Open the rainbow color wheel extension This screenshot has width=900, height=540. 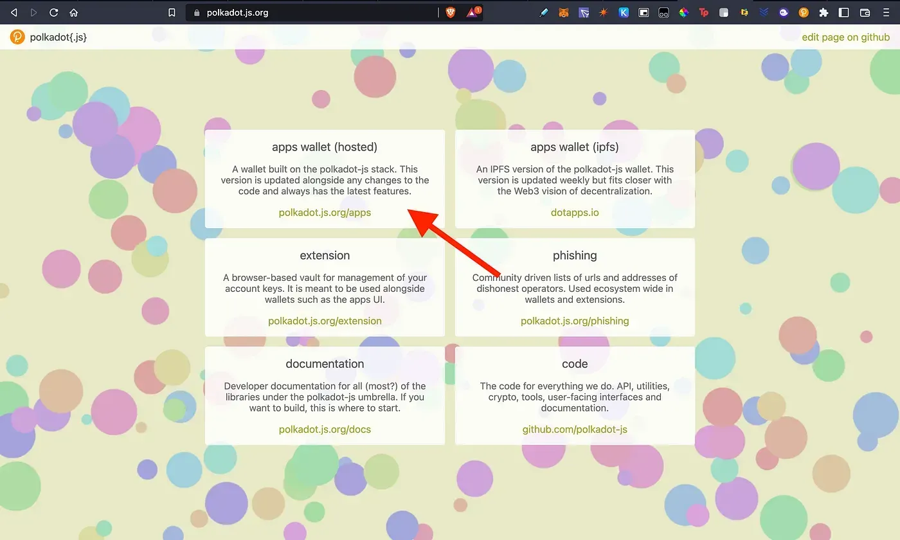[x=684, y=12]
